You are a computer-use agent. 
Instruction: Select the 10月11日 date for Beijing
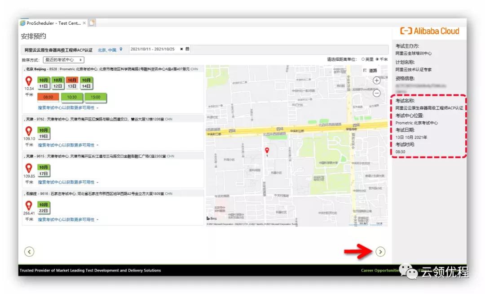point(43,83)
